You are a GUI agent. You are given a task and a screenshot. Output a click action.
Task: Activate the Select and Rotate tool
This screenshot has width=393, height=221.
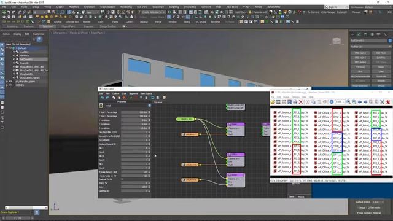tap(74, 12)
